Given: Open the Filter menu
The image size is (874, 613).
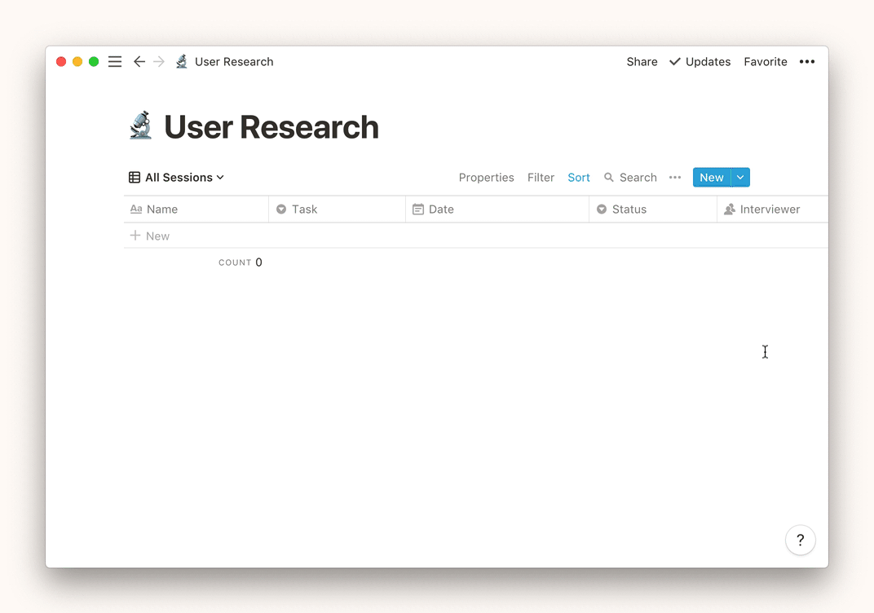Looking at the screenshot, I should point(541,178).
